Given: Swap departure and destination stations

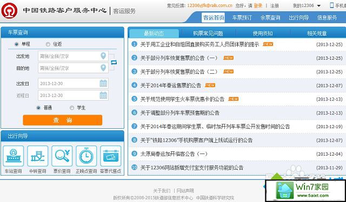Looking at the screenshot, I should coord(114,62).
